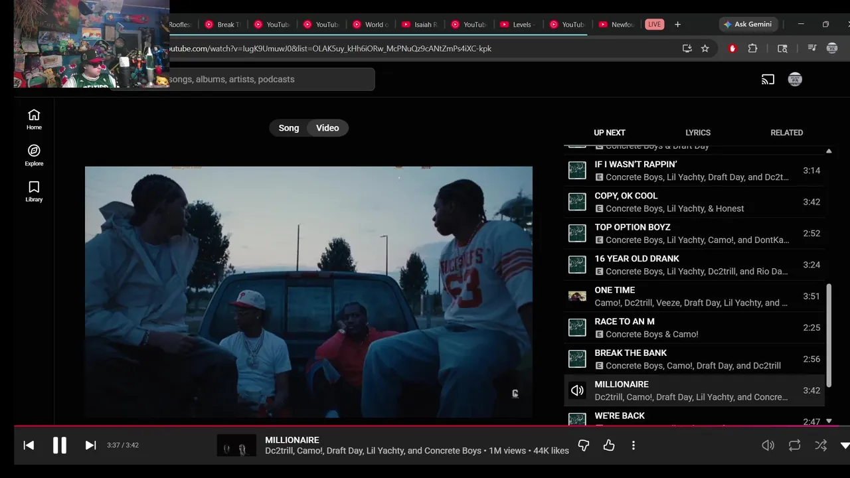Viewport: 850px width, 478px height.
Task: Click the queue scrollbar thumb
Action: 828,335
